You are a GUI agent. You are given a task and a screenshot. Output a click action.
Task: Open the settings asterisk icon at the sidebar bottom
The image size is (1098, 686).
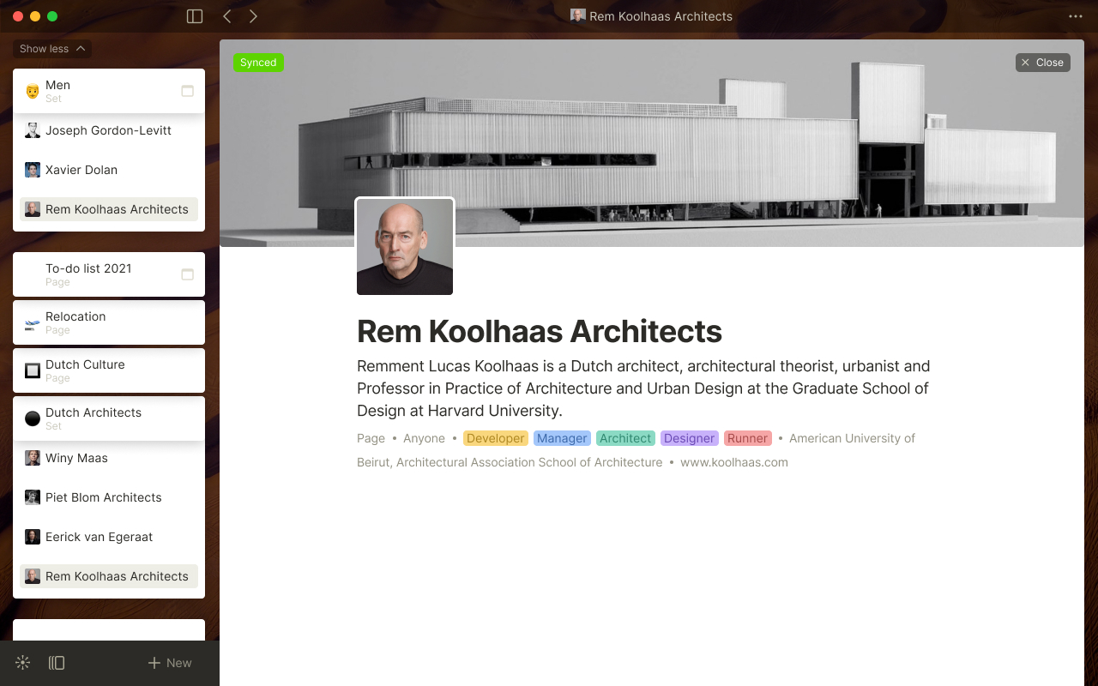point(23,663)
